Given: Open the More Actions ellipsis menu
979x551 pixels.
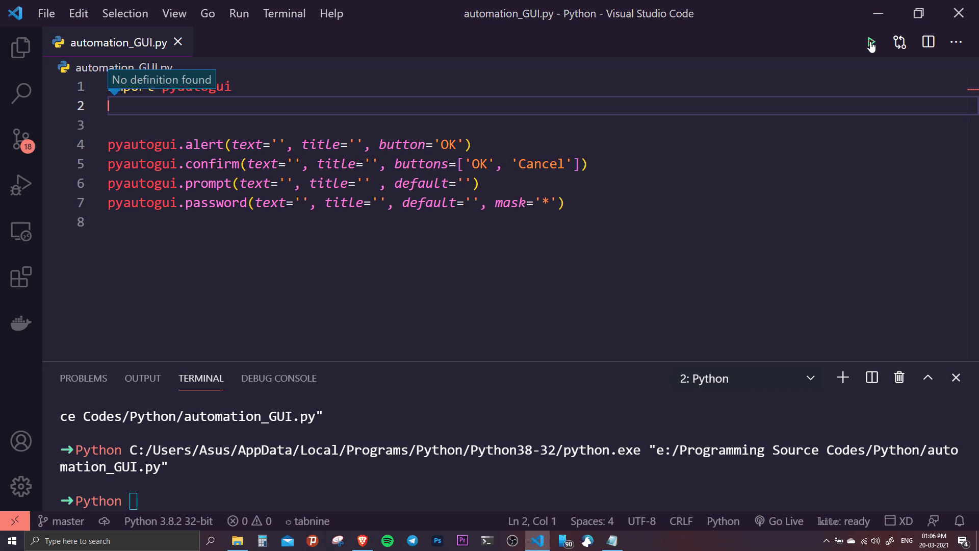Looking at the screenshot, I should (956, 42).
